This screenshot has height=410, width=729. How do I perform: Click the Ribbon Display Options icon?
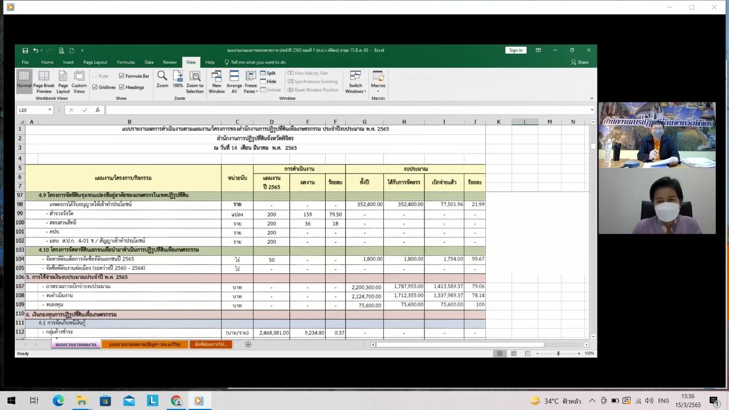538,50
